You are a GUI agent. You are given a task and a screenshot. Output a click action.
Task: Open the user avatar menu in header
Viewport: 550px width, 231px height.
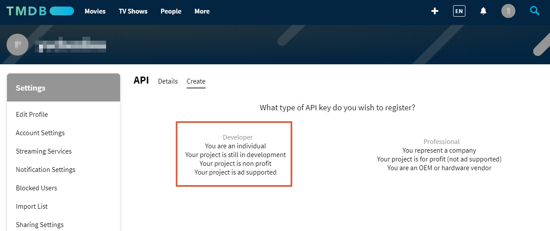[x=508, y=11]
